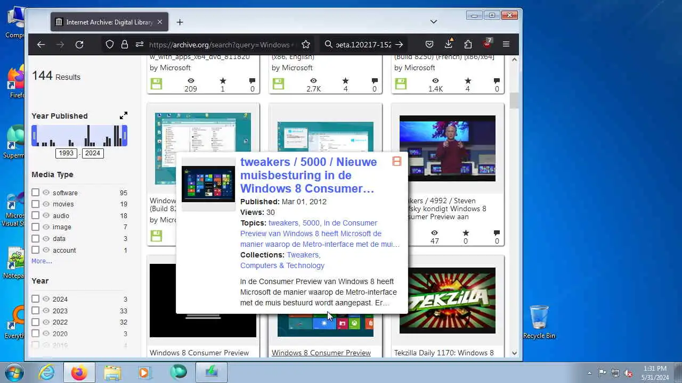The image size is (682, 383).
Task: Open a new tab with the plus button
Action: coord(180,22)
